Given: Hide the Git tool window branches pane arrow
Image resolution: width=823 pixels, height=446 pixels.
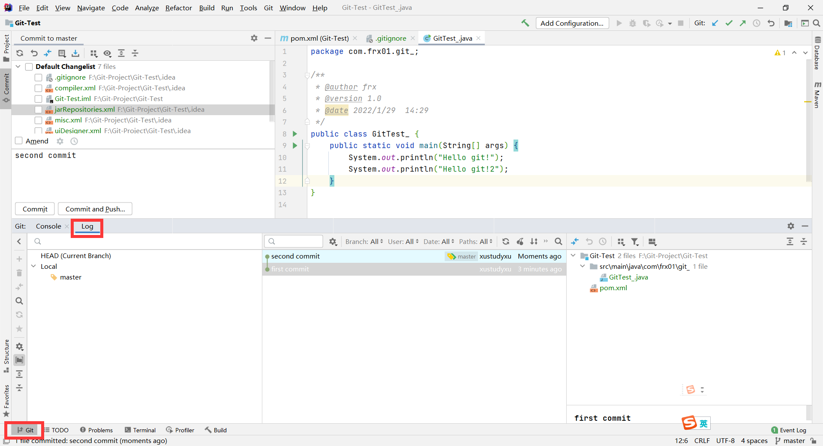Looking at the screenshot, I should pos(19,241).
